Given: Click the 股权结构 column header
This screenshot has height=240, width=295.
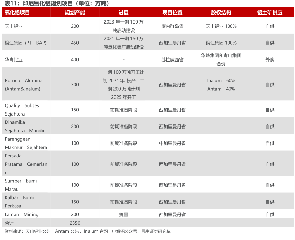Looking at the screenshot, I should pyautogui.click(x=221, y=12).
